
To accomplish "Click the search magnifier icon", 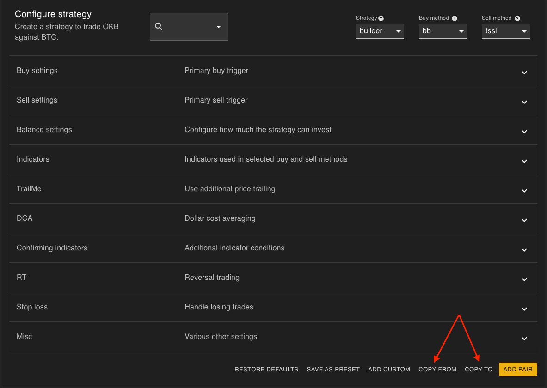I will [159, 27].
